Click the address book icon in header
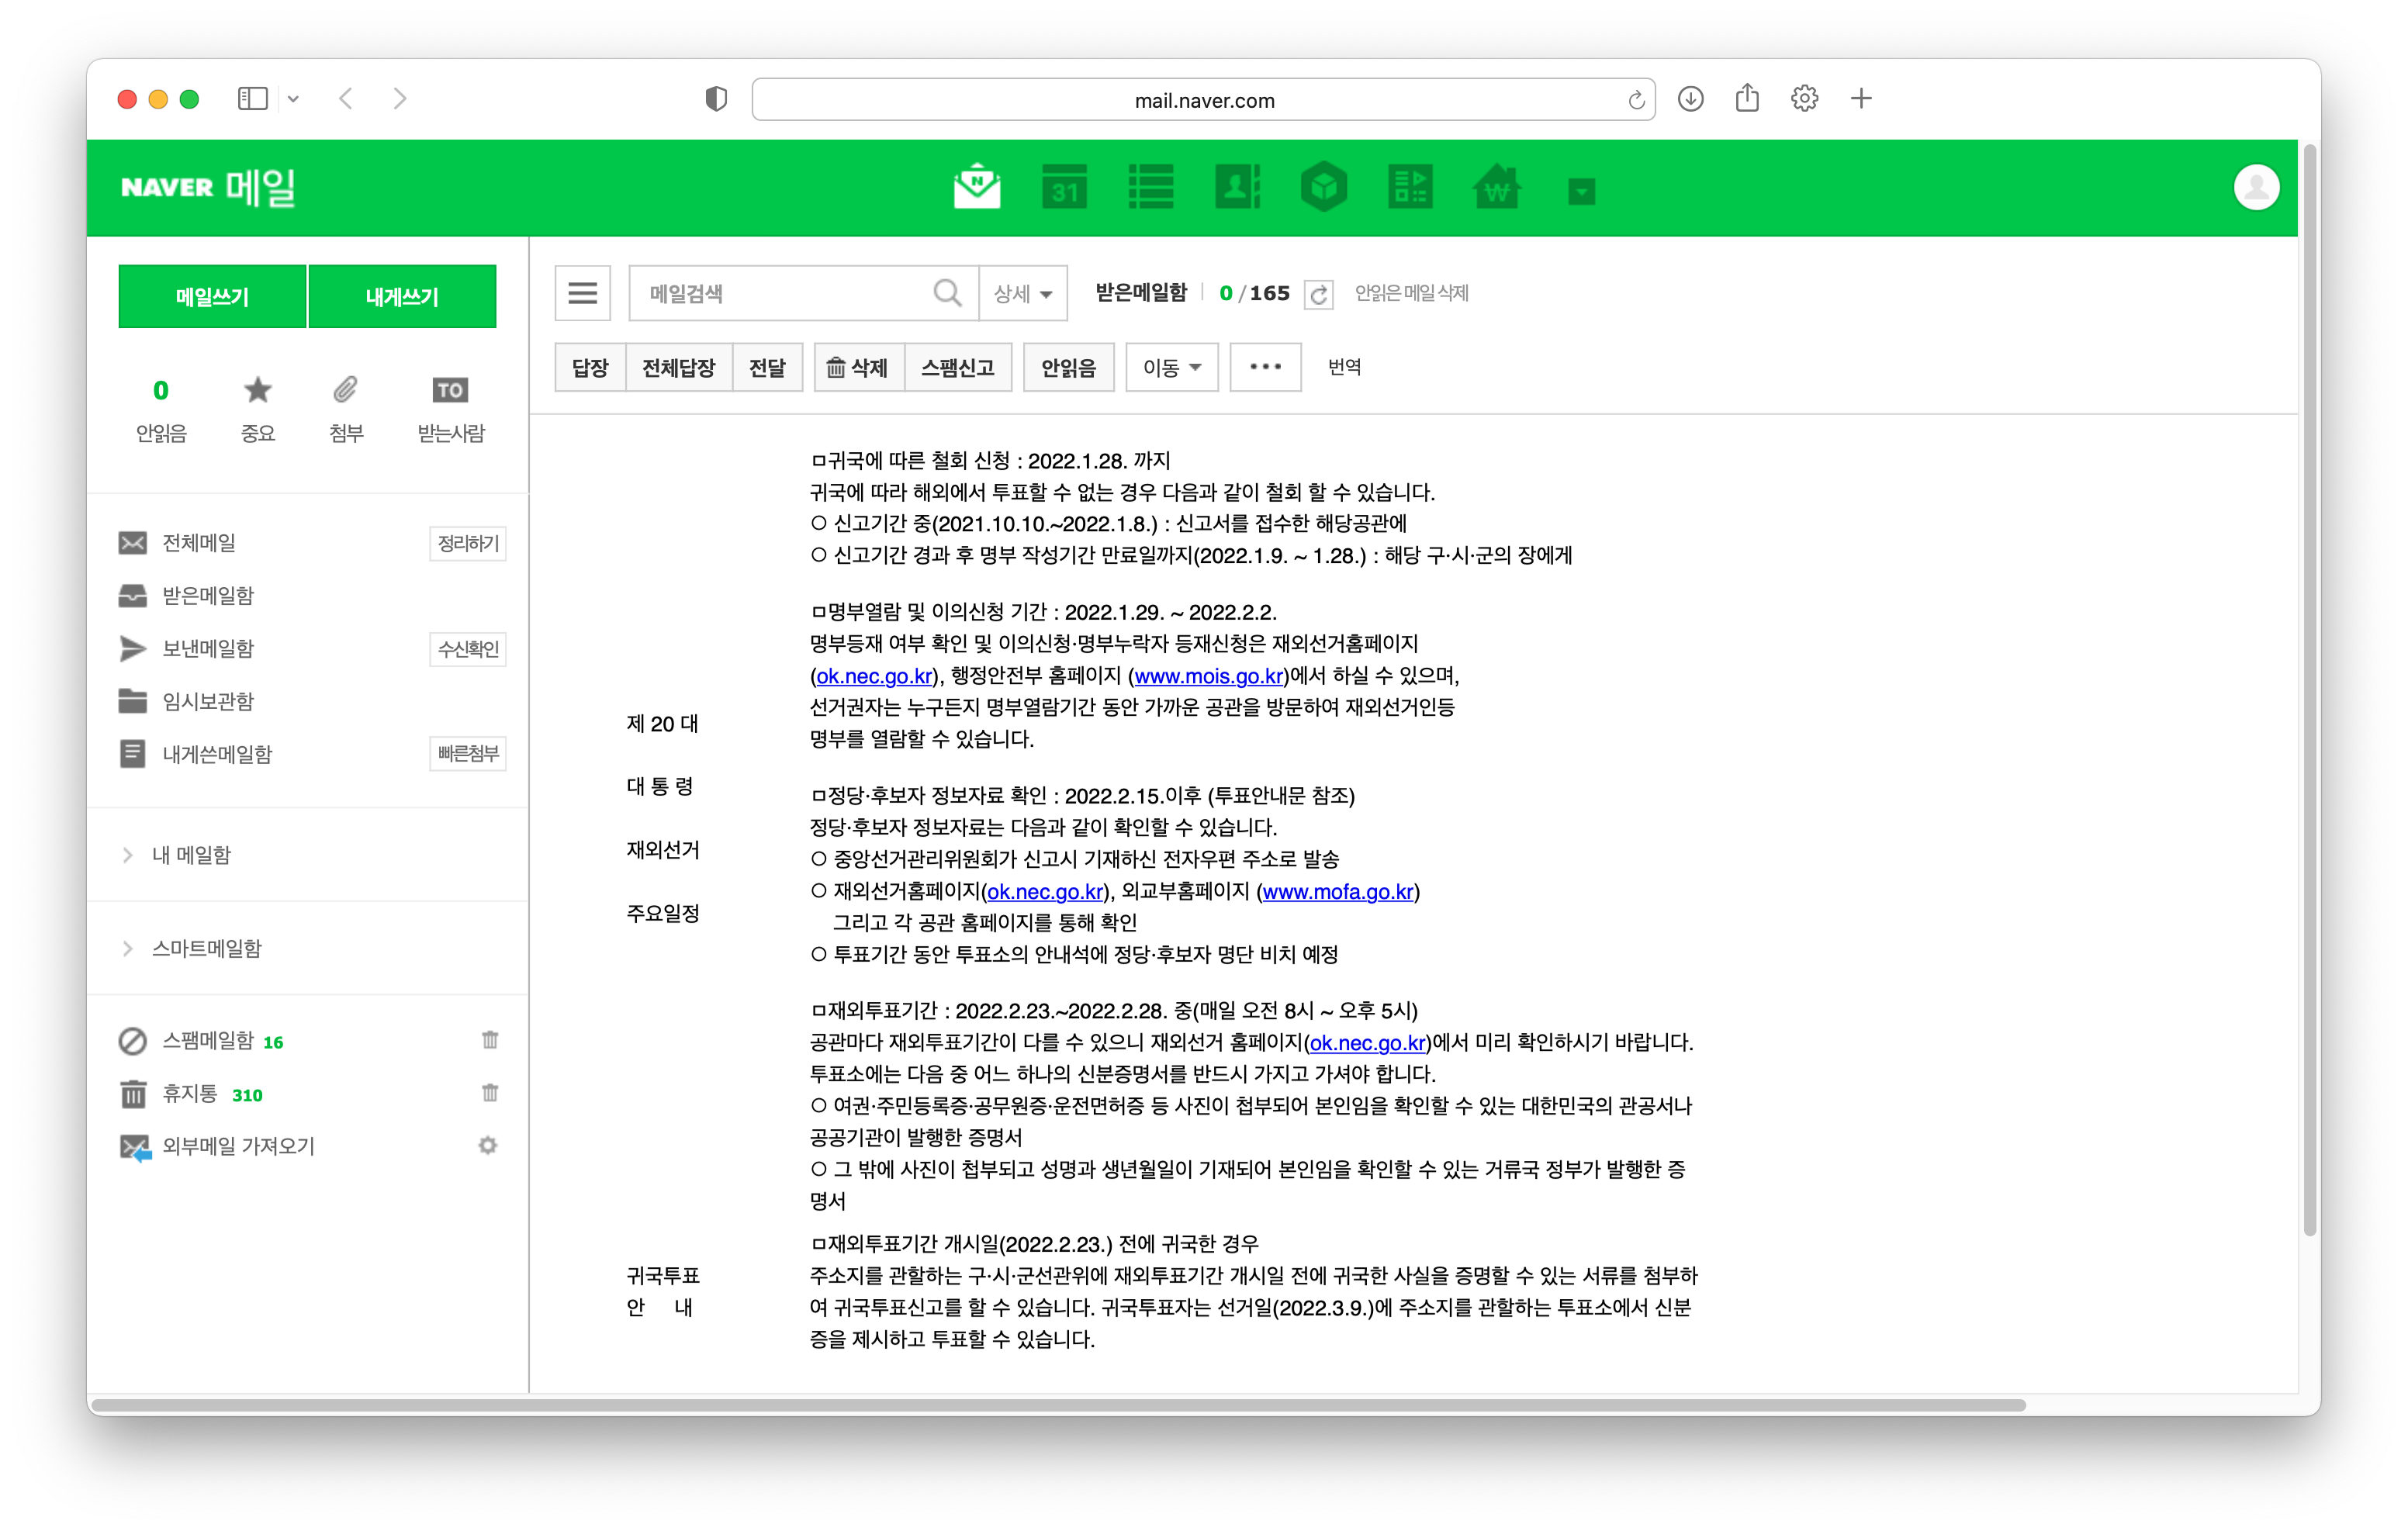 (x=1237, y=187)
